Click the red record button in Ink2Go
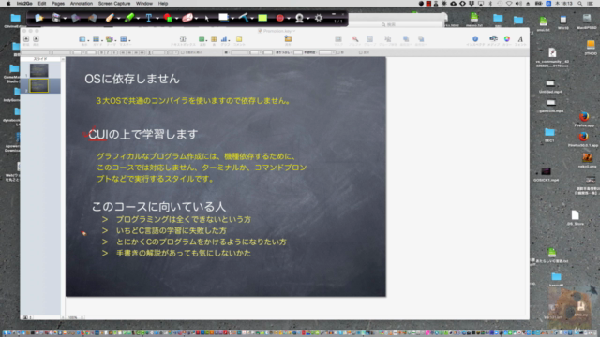Viewport: 600px width, 337px height. (279, 18)
